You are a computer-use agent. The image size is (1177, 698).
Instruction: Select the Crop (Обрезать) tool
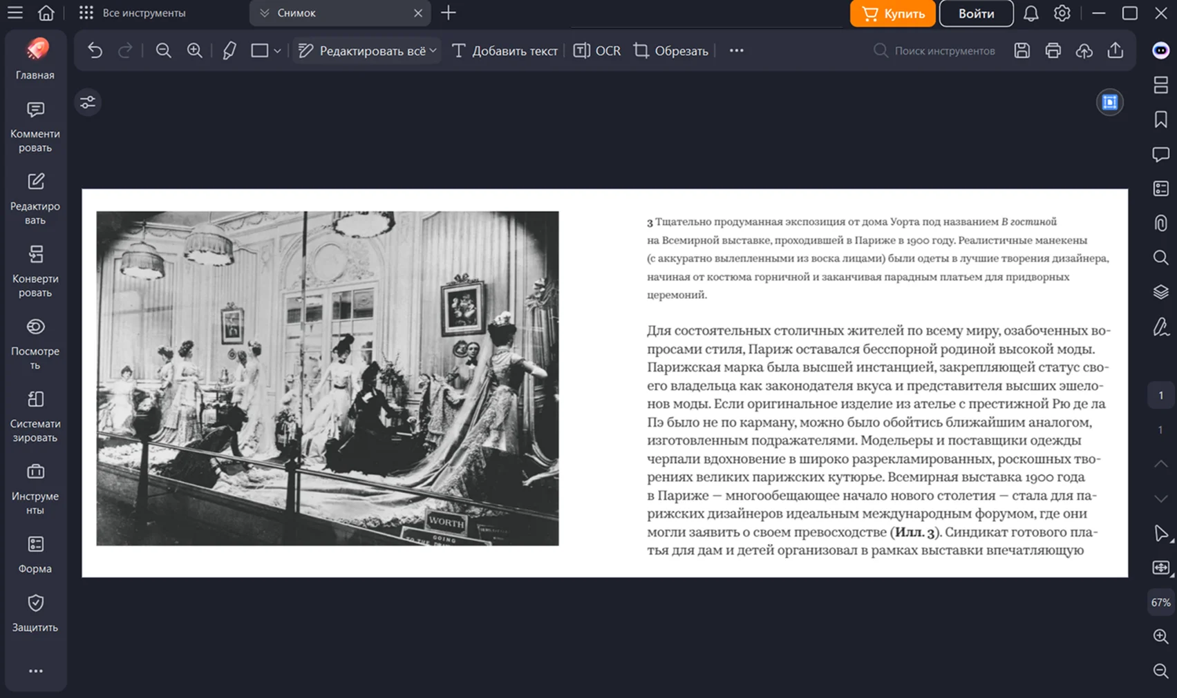tap(670, 50)
